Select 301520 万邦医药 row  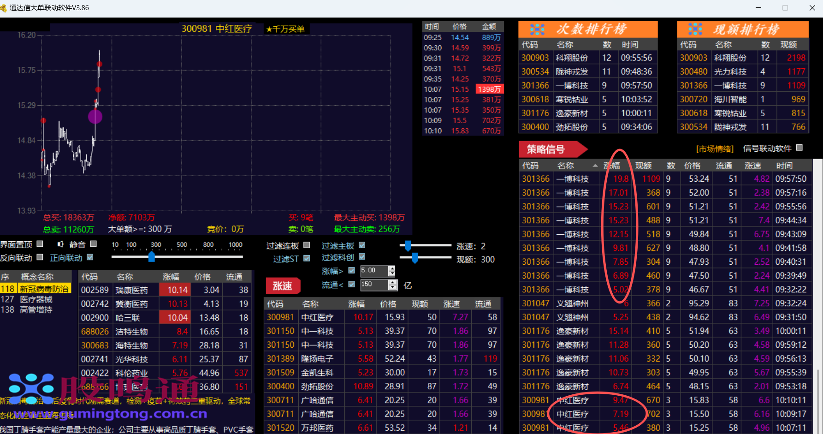382,428
